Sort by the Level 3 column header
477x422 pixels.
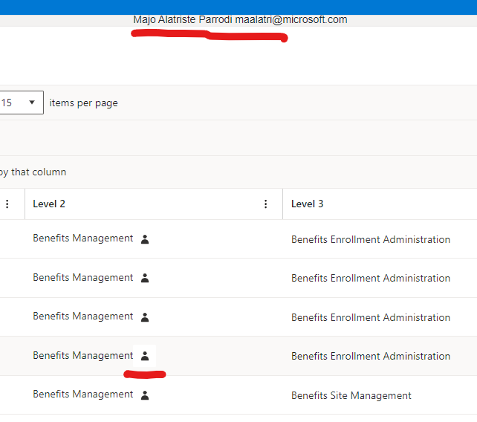pos(307,204)
